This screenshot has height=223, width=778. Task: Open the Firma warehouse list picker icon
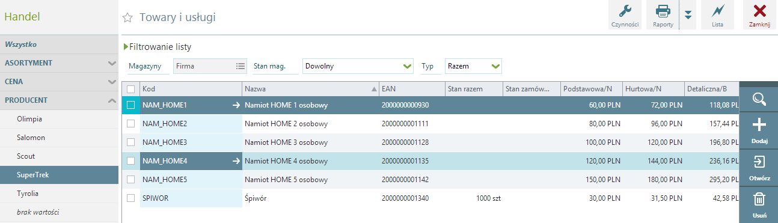[240, 66]
